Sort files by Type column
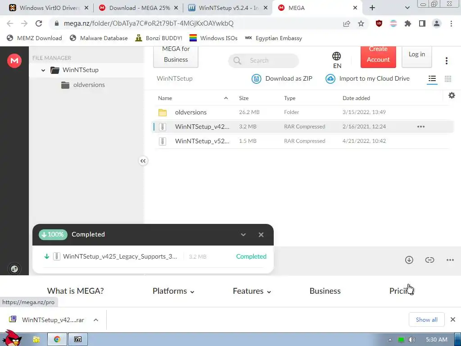Image resolution: width=461 pixels, height=346 pixels. [289, 98]
